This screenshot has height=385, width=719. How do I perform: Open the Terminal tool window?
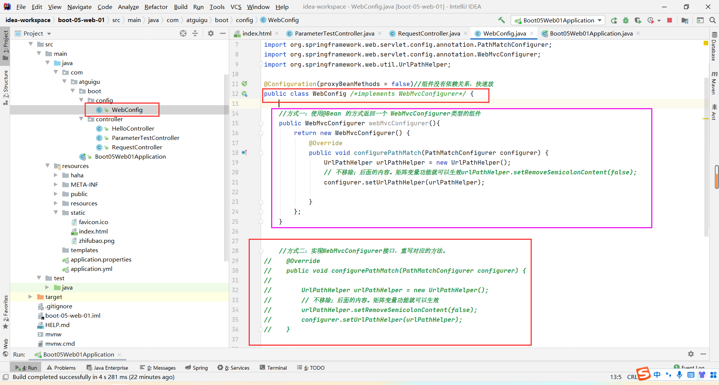(273, 368)
